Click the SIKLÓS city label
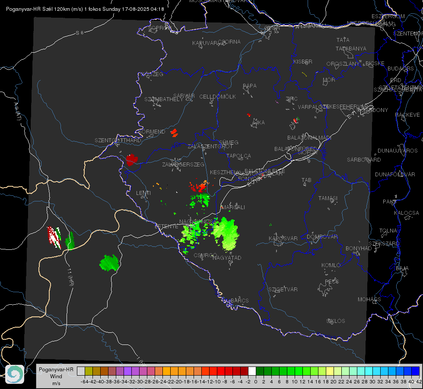 pos(336,321)
